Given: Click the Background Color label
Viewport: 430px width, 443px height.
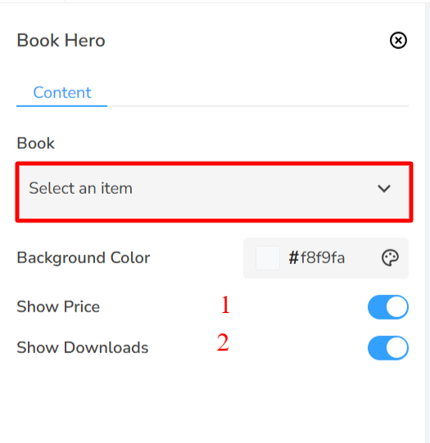Looking at the screenshot, I should tap(84, 257).
